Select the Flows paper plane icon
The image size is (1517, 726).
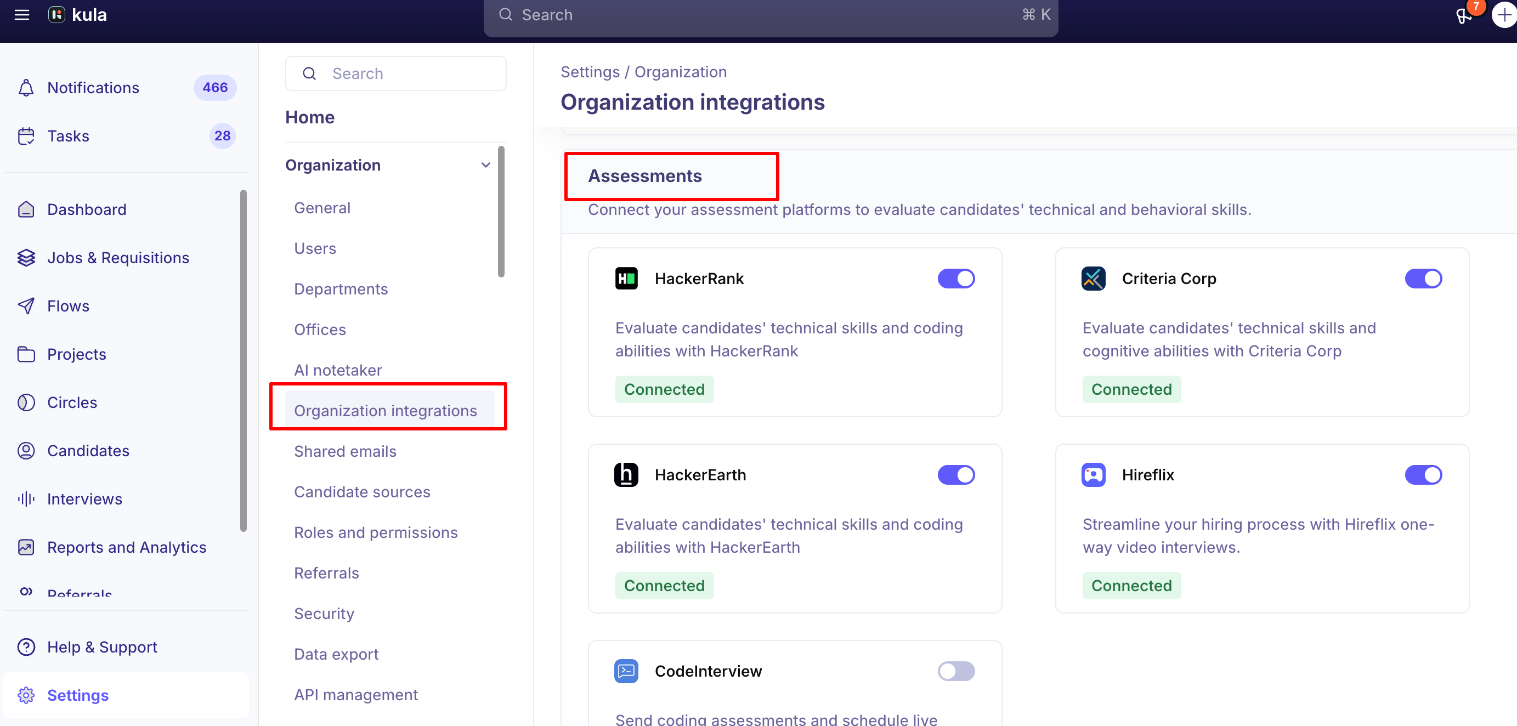pyautogui.click(x=26, y=305)
